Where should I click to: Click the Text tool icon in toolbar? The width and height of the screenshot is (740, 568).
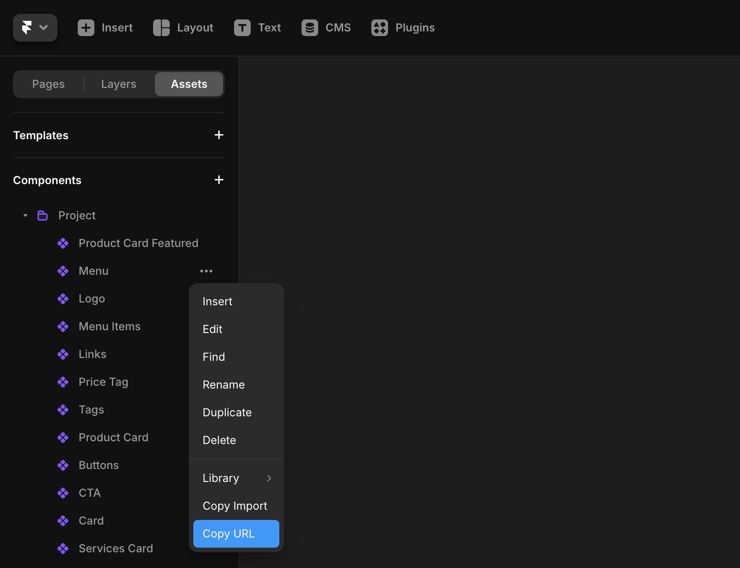coord(242,28)
